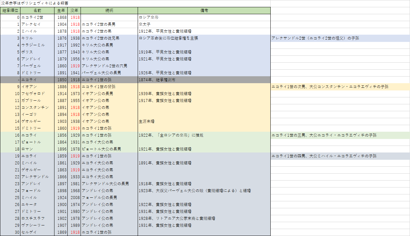The width and height of the screenshot is (410, 236).
Task: Select the name cell イオアン
Action: point(37,87)
